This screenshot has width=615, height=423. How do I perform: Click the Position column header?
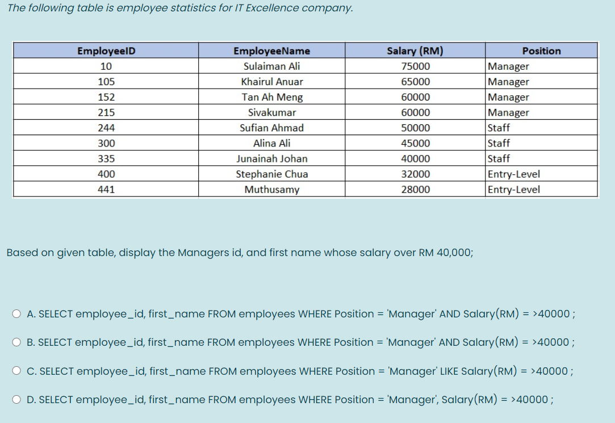[541, 51]
